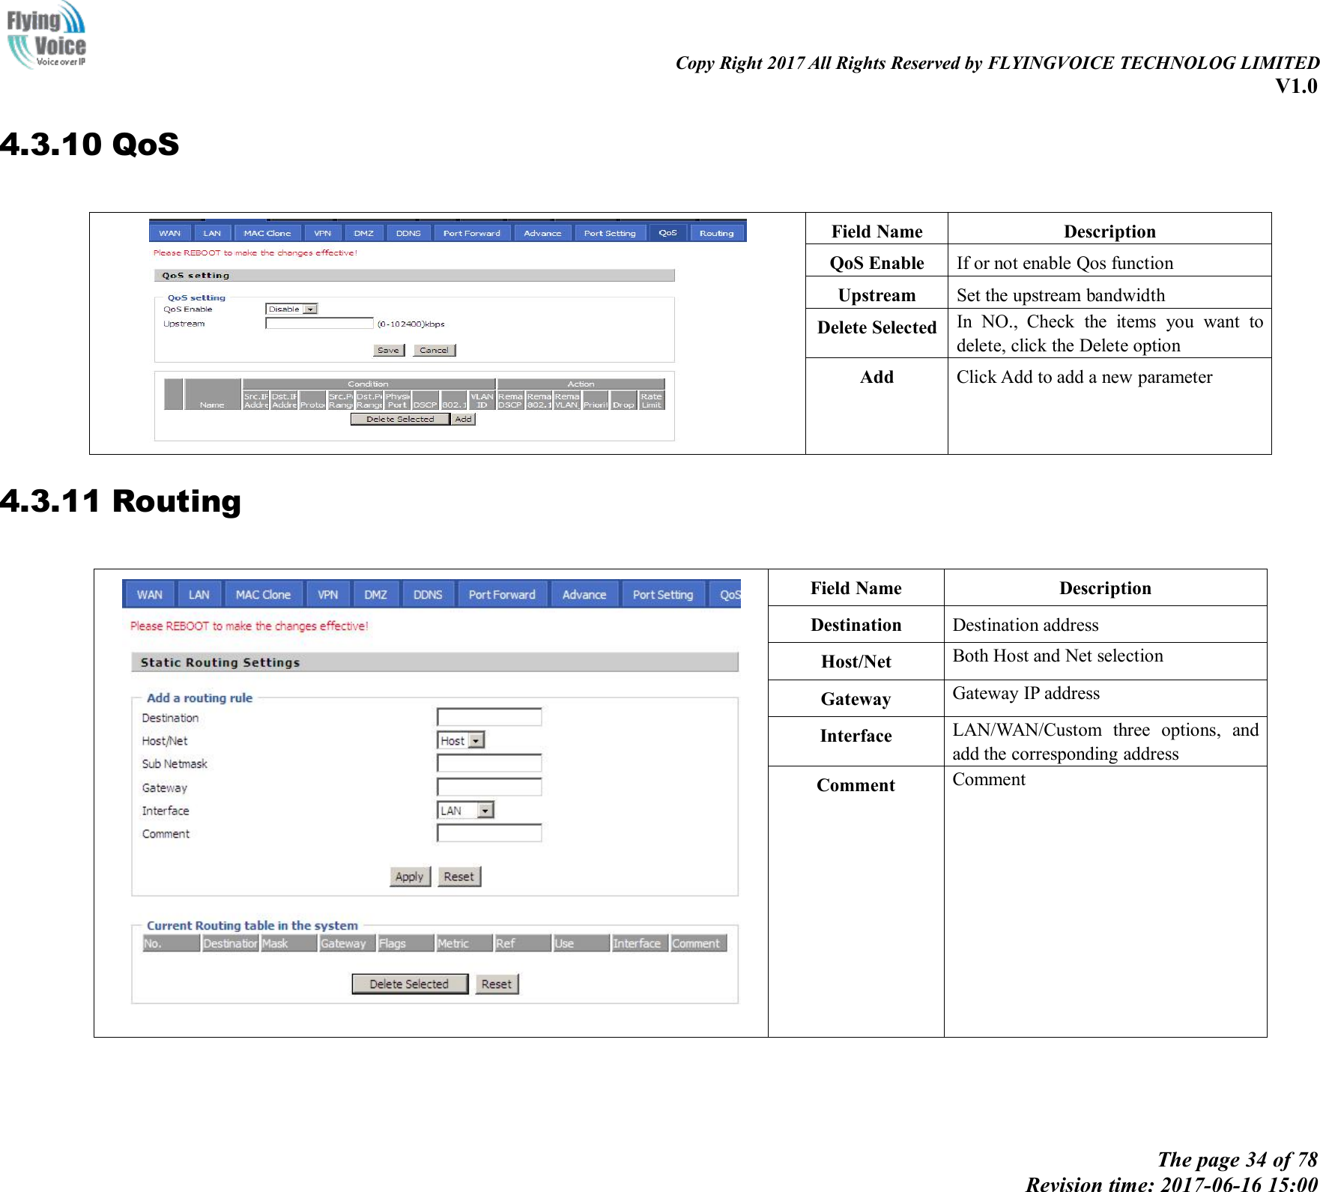Image resolution: width=1320 pixels, height=1192 pixels.
Task: Switch to the Routing tab
Action: coord(715,232)
